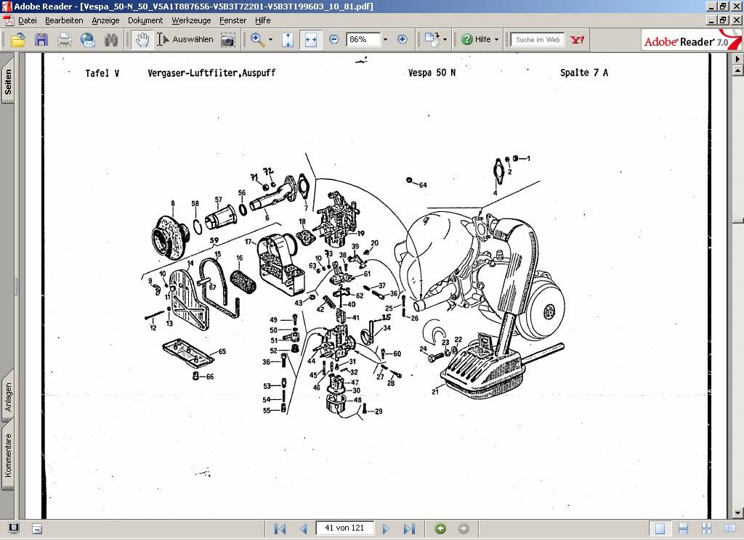Enable continuous page layout
The width and height of the screenshot is (744, 540).
[x=683, y=528]
